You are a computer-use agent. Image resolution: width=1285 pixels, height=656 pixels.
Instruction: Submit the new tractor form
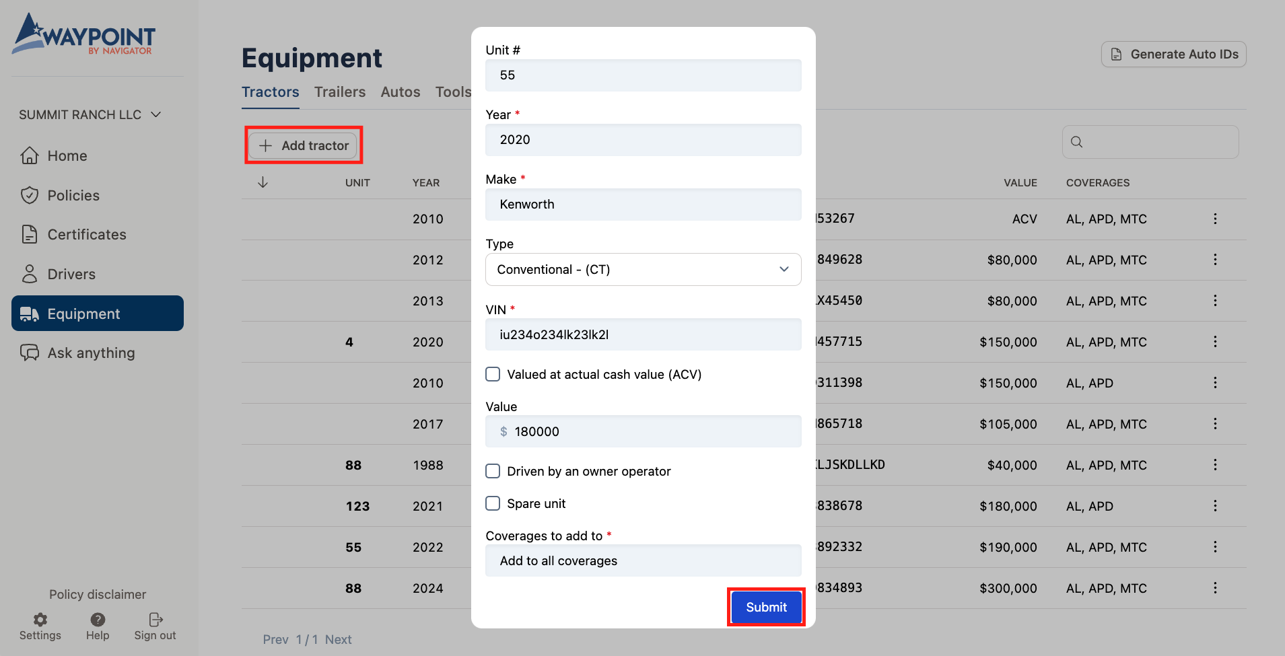(x=765, y=606)
